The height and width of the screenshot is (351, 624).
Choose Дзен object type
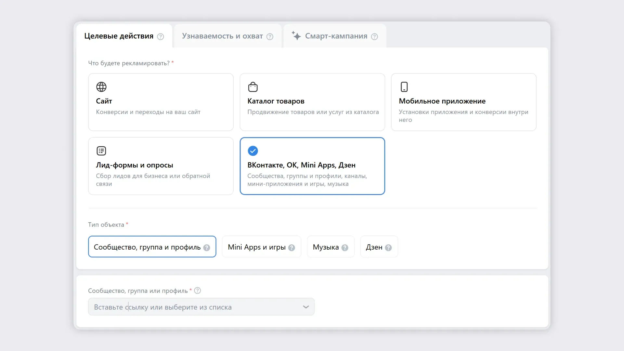(x=374, y=247)
